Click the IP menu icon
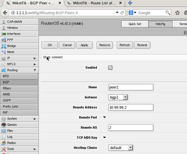 point(4,58)
